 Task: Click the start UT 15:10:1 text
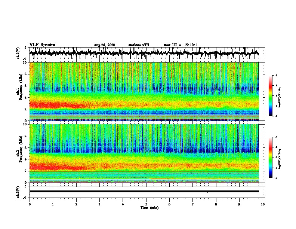coord(181,45)
